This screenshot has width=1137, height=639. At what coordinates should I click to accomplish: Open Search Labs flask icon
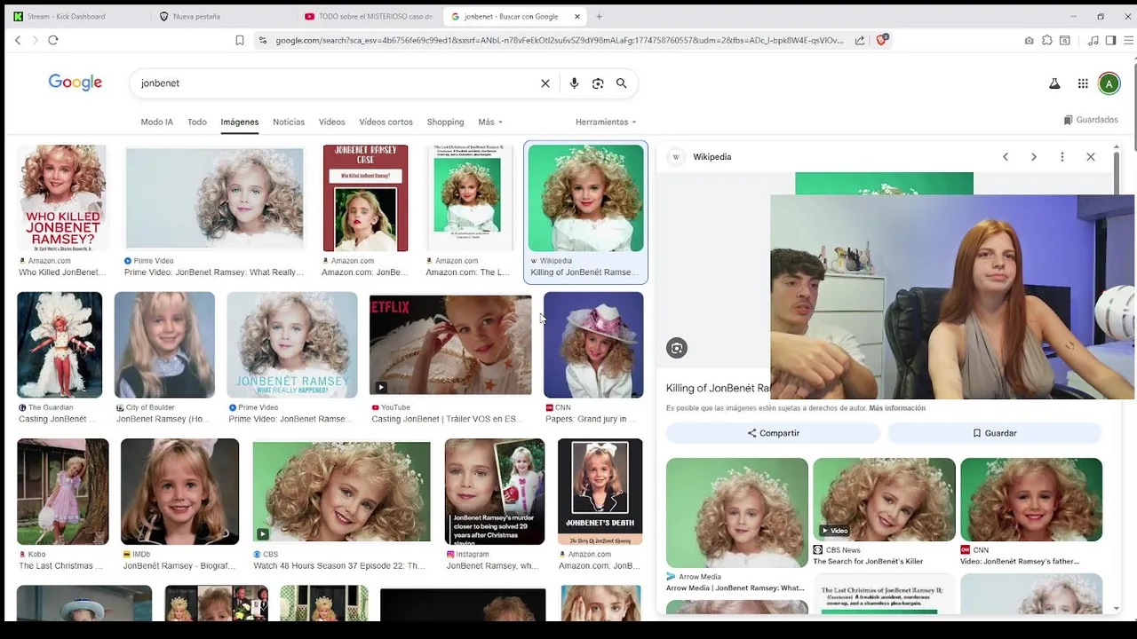(1054, 83)
